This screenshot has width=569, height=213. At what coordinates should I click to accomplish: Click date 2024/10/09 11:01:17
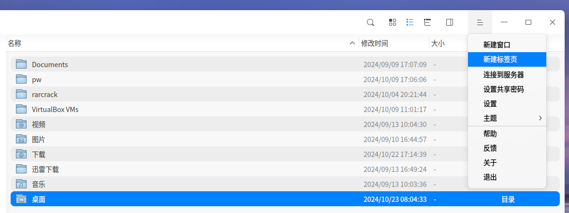coord(395,109)
